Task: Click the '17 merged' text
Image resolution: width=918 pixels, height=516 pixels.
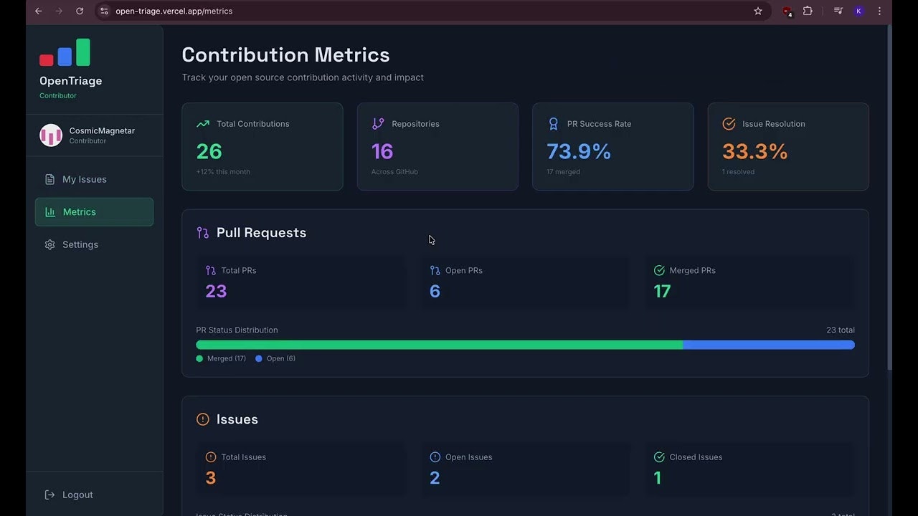Action: pos(563,172)
